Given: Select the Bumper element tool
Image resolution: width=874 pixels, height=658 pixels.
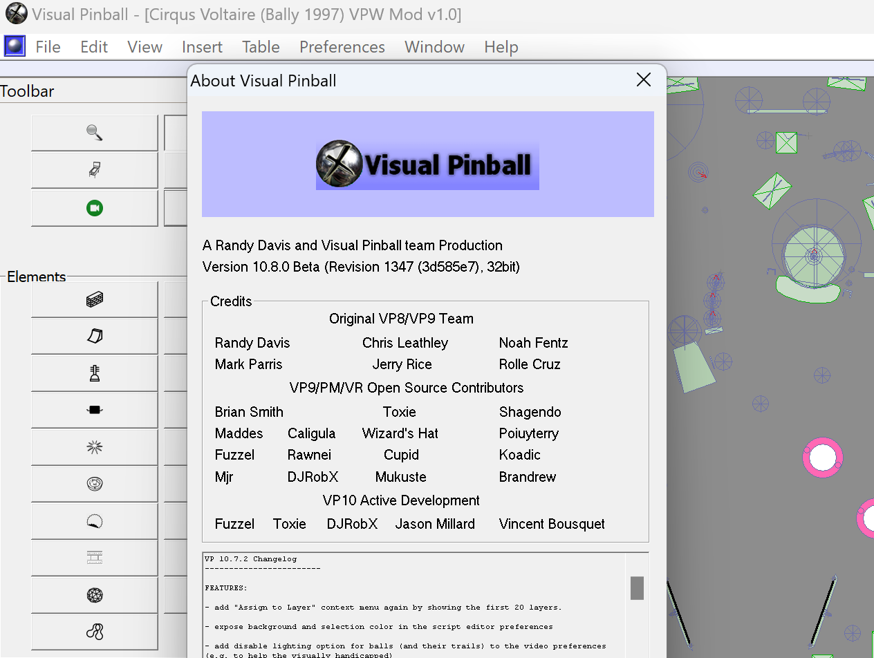Looking at the screenshot, I should pyautogui.click(x=94, y=484).
